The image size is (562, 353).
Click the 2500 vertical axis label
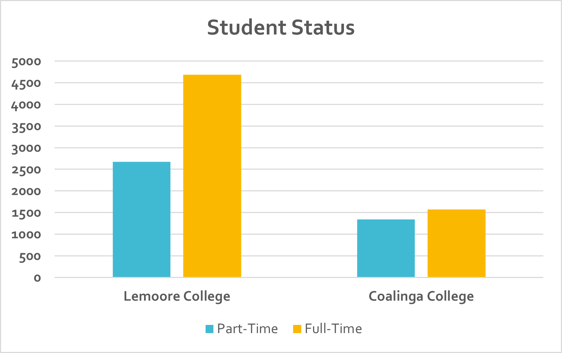point(26,170)
